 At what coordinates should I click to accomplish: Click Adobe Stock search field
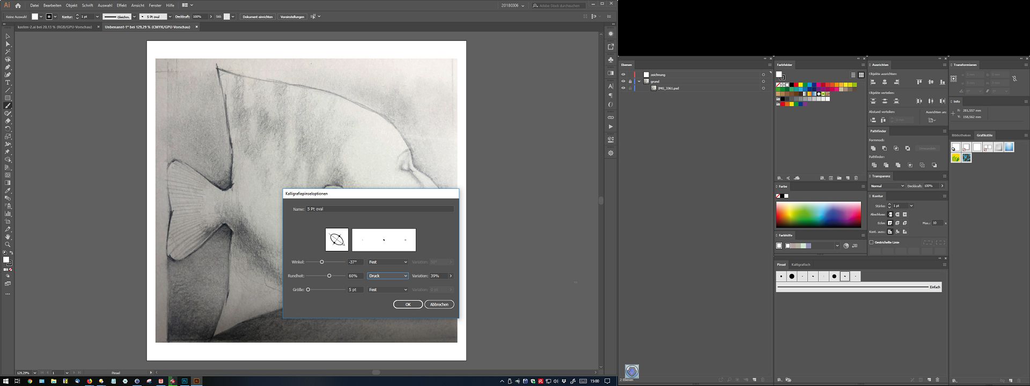tap(558, 5)
